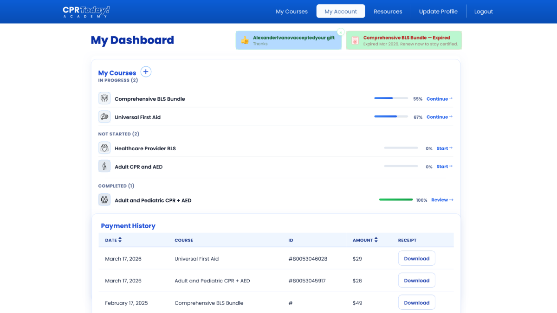
Task: Click the thumbs-up icon on the gift notification
Action: 244,40
